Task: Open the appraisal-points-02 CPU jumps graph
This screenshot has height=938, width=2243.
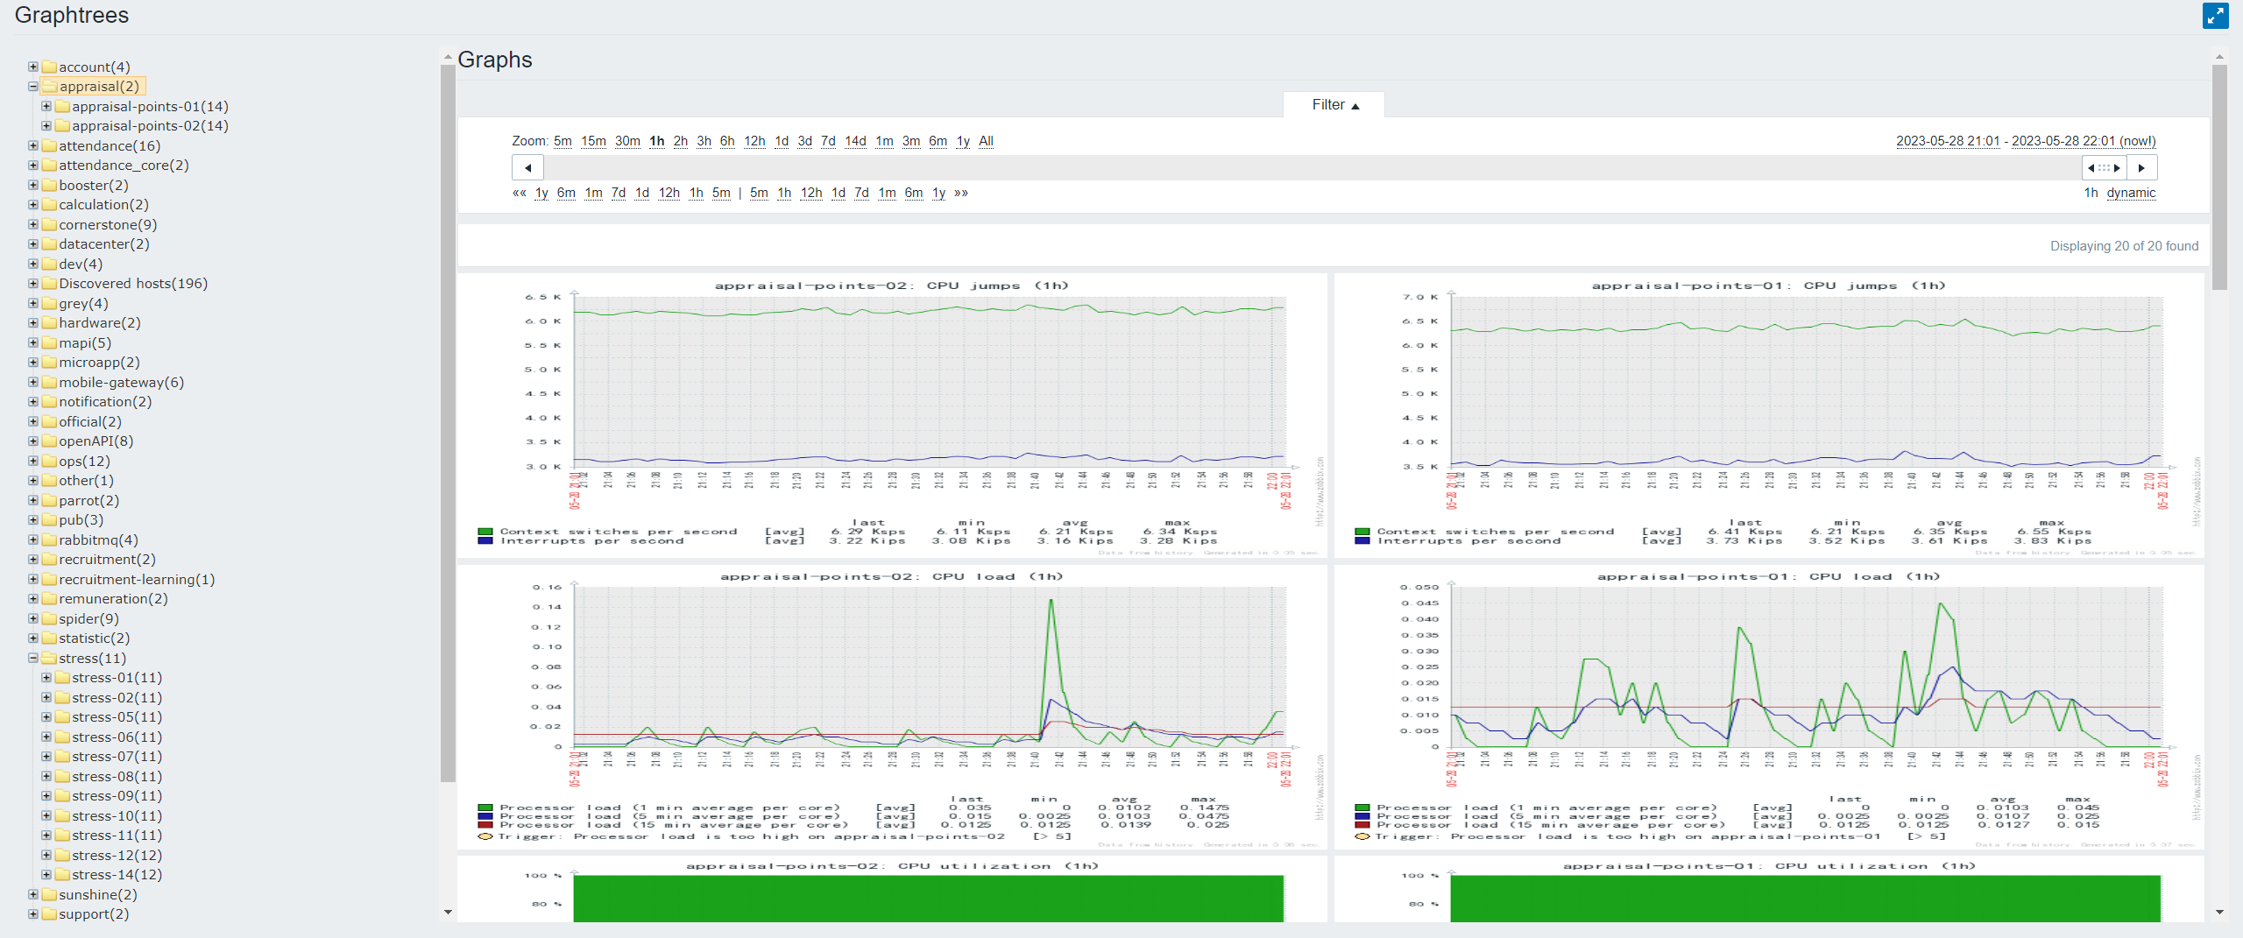Action: coord(892,415)
